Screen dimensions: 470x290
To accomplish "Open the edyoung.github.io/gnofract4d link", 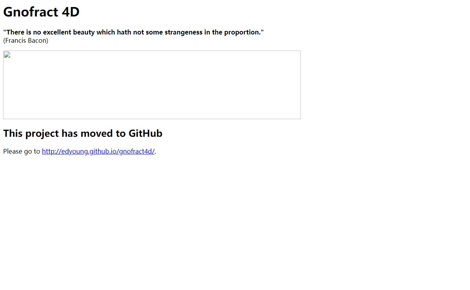I will (x=98, y=151).
